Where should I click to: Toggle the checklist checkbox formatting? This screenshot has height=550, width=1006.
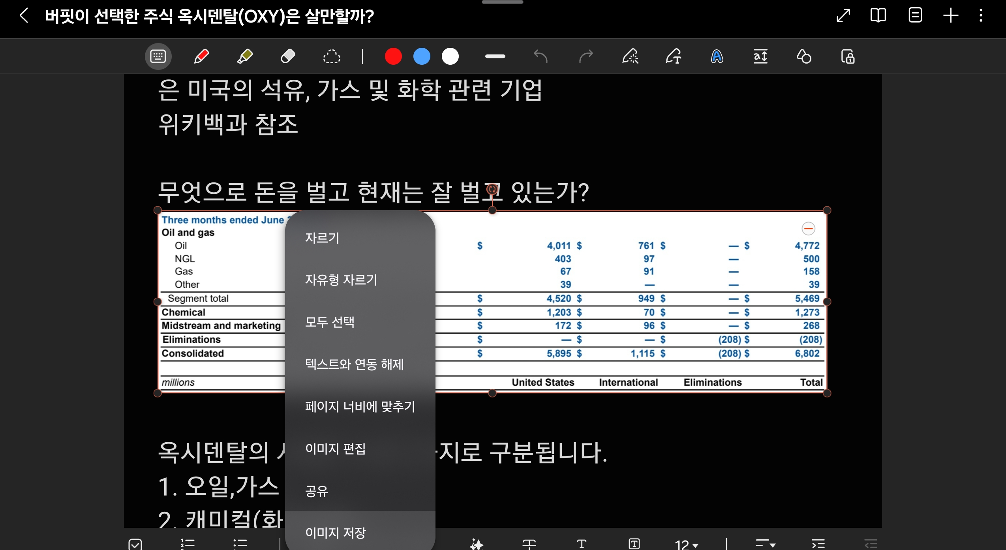click(135, 544)
